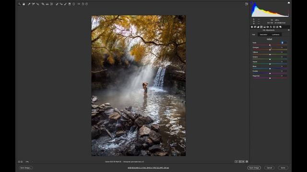The width and height of the screenshot is (307, 172).
Task: Click the histogram graph
Action: (270, 10)
